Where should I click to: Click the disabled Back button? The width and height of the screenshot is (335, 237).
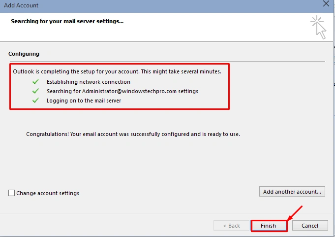[x=231, y=226]
